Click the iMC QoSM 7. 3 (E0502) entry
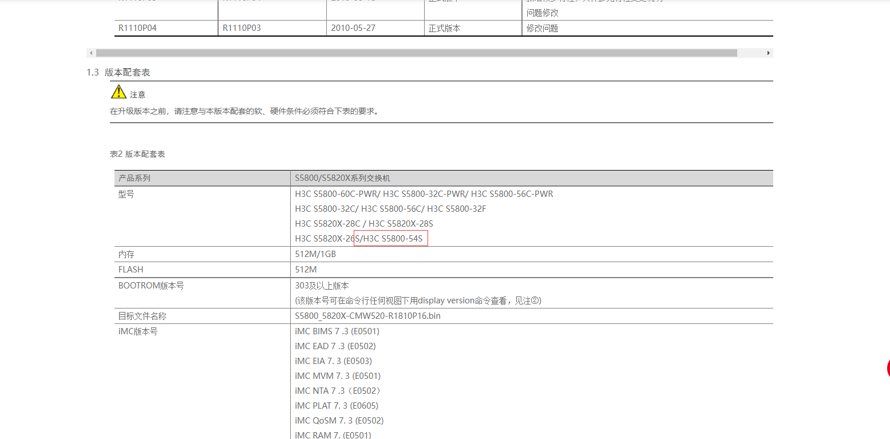Image resolution: width=890 pixels, height=439 pixels. pos(339,421)
